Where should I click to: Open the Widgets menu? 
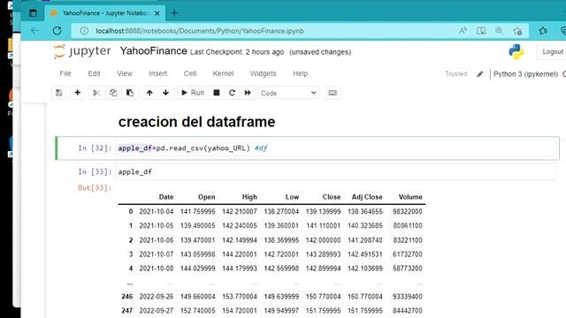264,73
